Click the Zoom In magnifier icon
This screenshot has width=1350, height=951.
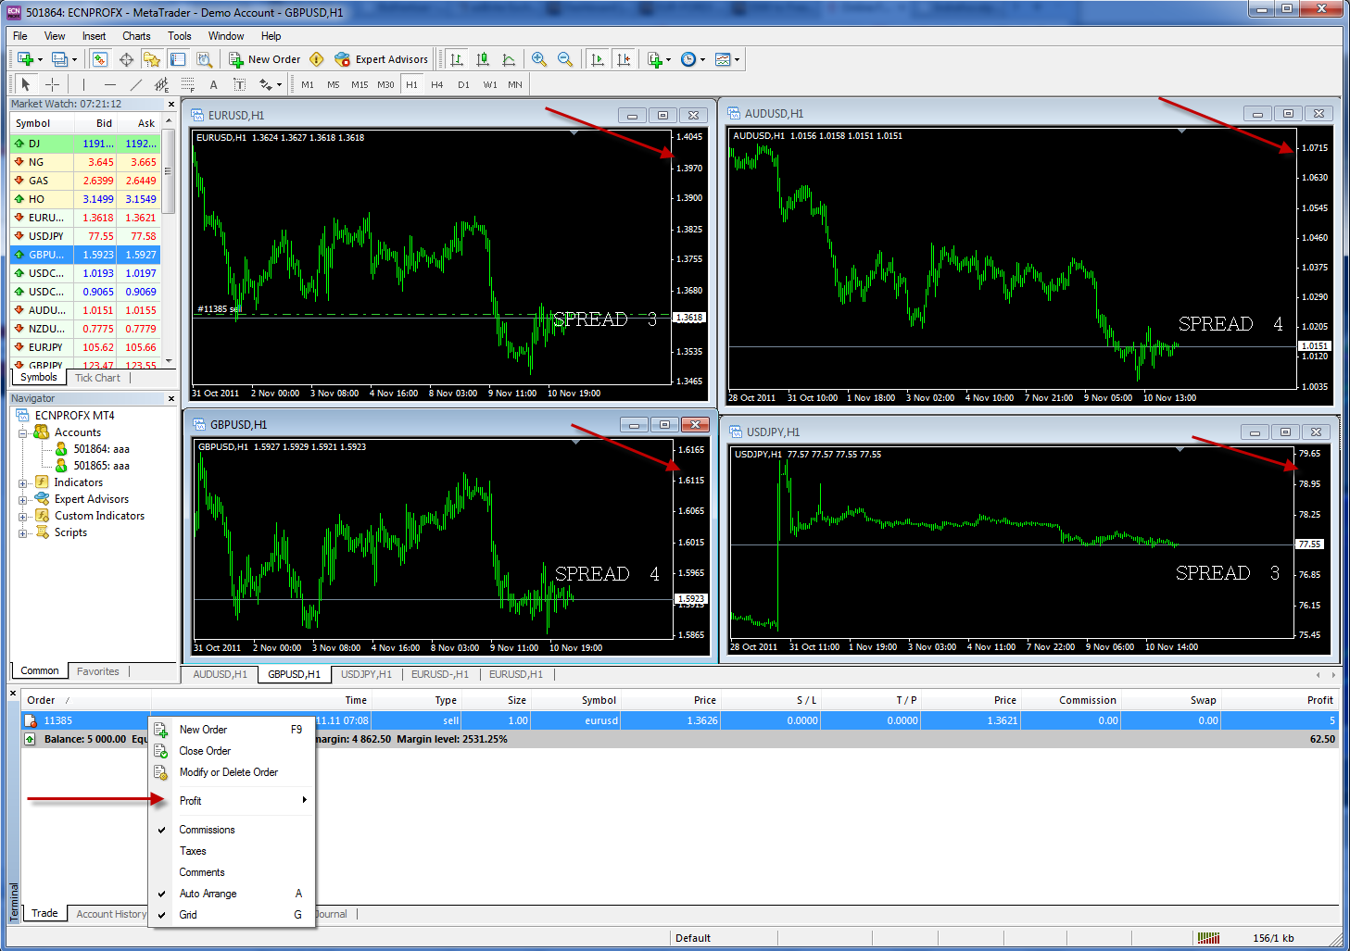click(x=539, y=59)
